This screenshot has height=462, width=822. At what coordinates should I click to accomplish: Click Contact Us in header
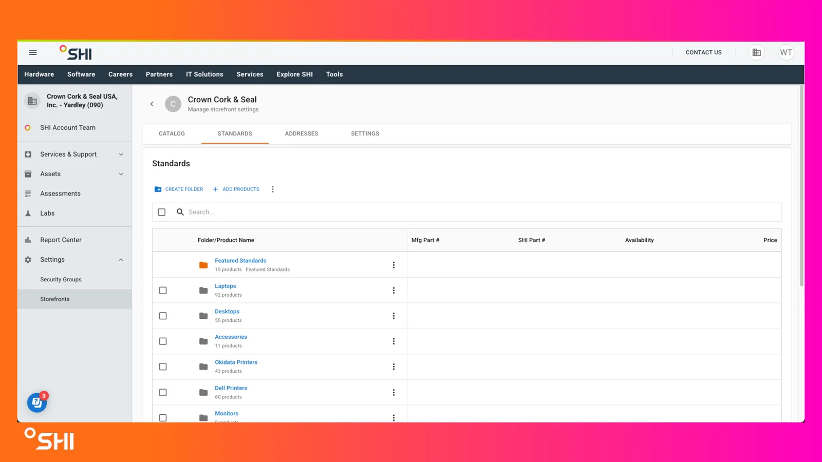[704, 52]
